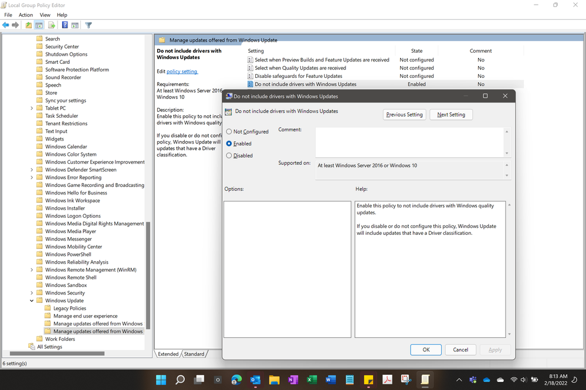Select Windows PowerShell tree folder
This screenshot has height=390, width=586.
point(69,255)
